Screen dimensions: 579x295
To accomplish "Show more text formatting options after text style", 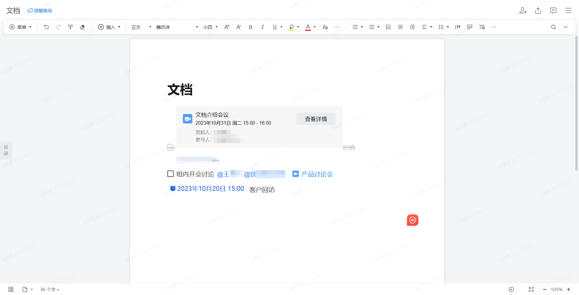I will [337, 27].
